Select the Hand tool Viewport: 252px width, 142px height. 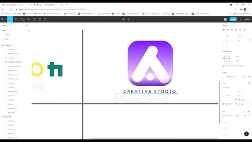pos(40,19)
